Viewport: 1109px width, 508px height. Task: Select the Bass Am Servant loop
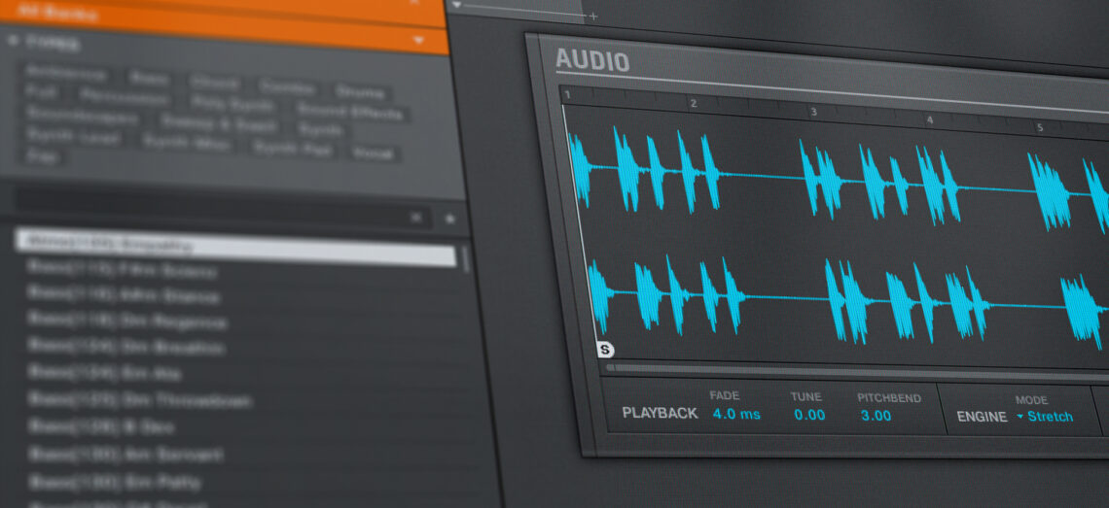click(x=125, y=455)
